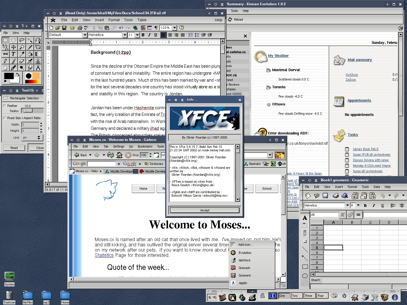This screenshot has height=305, width=407.
Task: Click the Print icon in Gnumeric toolbar
Action: click(x=336, y=196)
